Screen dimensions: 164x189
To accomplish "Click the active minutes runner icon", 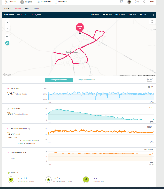I will [x=86, y=180].
